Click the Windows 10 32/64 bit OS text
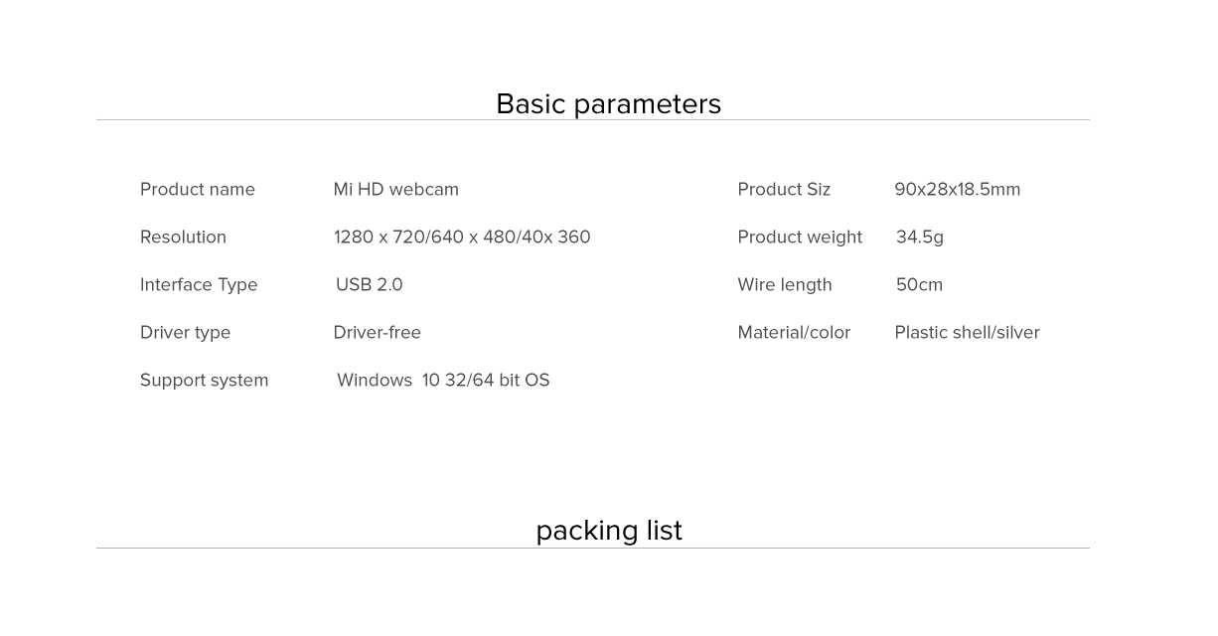 click(x=443, y=381)
